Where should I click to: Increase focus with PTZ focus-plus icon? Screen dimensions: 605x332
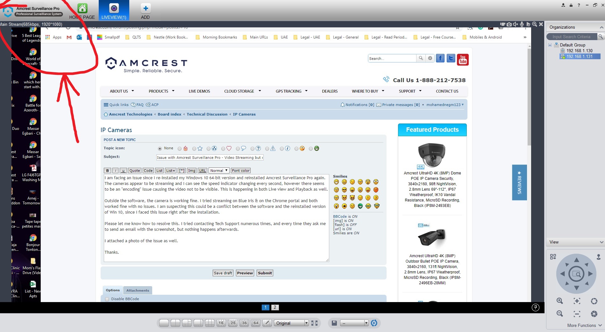coord(577,301)
